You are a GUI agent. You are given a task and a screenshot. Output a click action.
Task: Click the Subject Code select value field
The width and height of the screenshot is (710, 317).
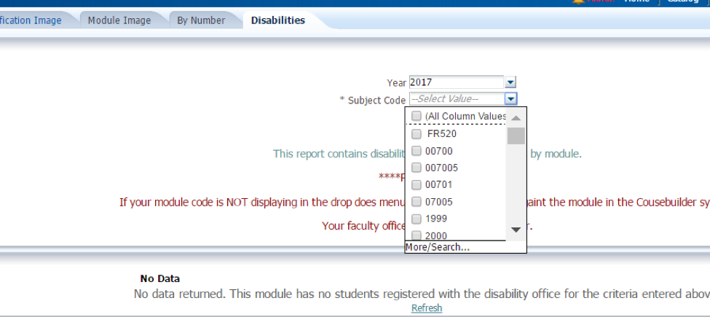(457, 98)
